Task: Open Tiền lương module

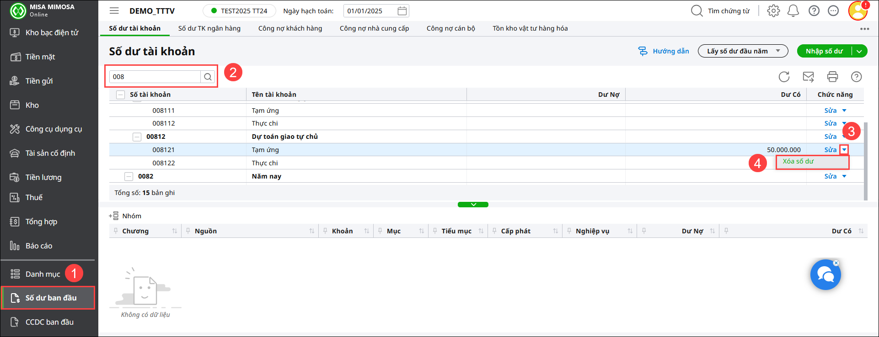Action: tap(36, 177)
